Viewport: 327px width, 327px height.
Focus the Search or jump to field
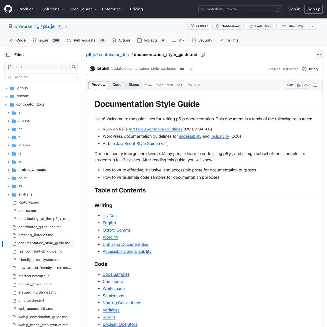click(x=240, y=9)
